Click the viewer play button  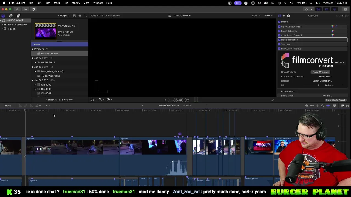(x=165, y=100)
